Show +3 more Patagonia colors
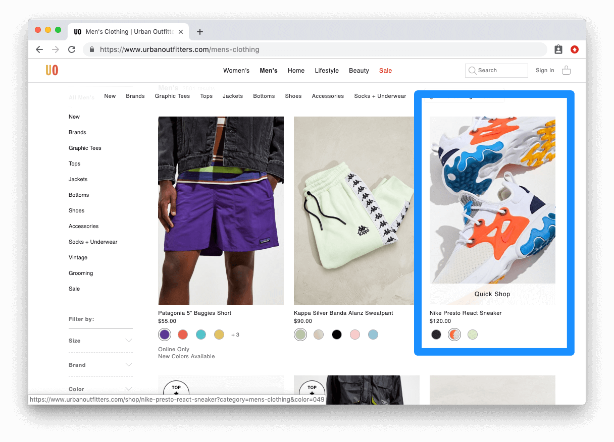The image size is (614, 442). [x=235, y=335]
